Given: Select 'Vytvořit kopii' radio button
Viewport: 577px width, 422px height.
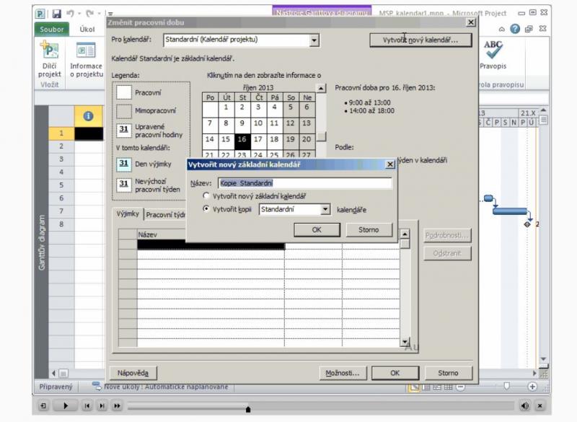Looking at the screenshot, I should [x=207, y=209].
